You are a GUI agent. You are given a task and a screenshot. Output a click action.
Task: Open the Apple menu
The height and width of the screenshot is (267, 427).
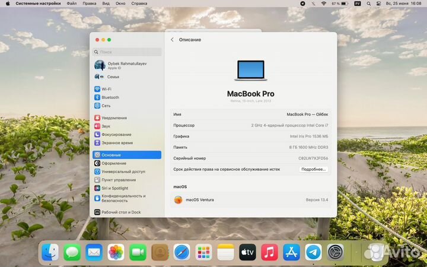click(8, 4)
